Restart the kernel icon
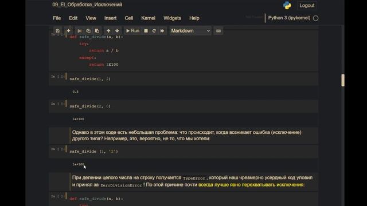This screenshot has height=206, width=367. tap(154, 31)
